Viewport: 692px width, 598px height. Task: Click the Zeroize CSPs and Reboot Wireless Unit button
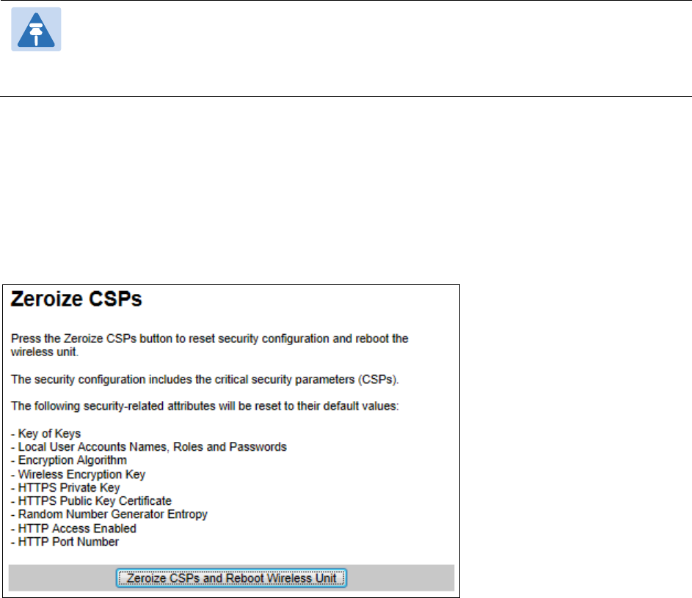[x=231, y=577]
